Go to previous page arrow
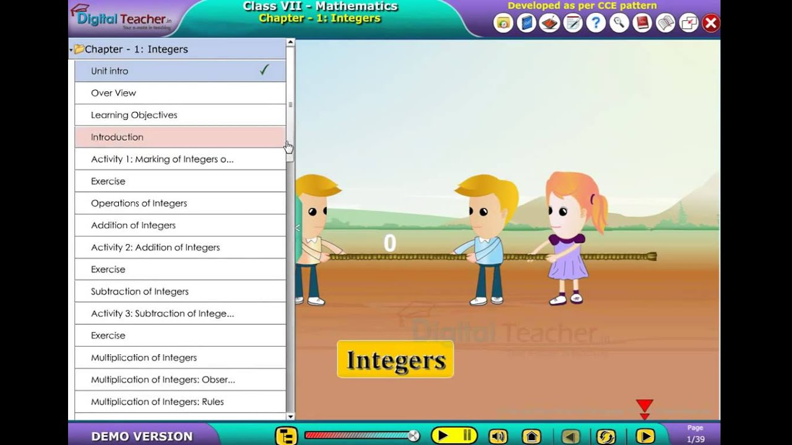Screen dimensions: 792x445 pos(570,436)
